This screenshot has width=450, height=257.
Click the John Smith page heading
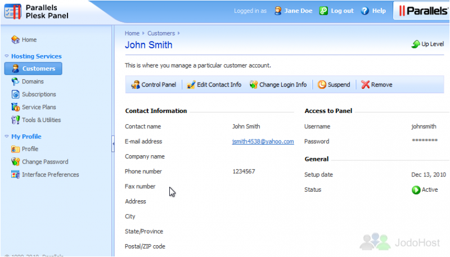[x=148, y=45]
